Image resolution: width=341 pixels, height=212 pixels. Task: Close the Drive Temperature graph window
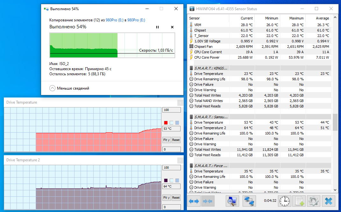[x=180, y=103]
